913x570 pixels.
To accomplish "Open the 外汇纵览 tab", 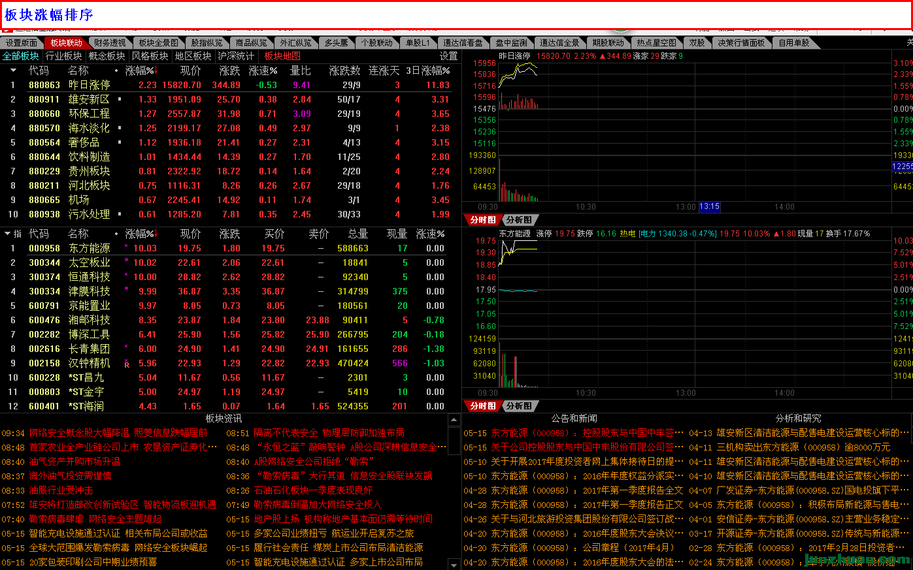I will coord(295,42).
